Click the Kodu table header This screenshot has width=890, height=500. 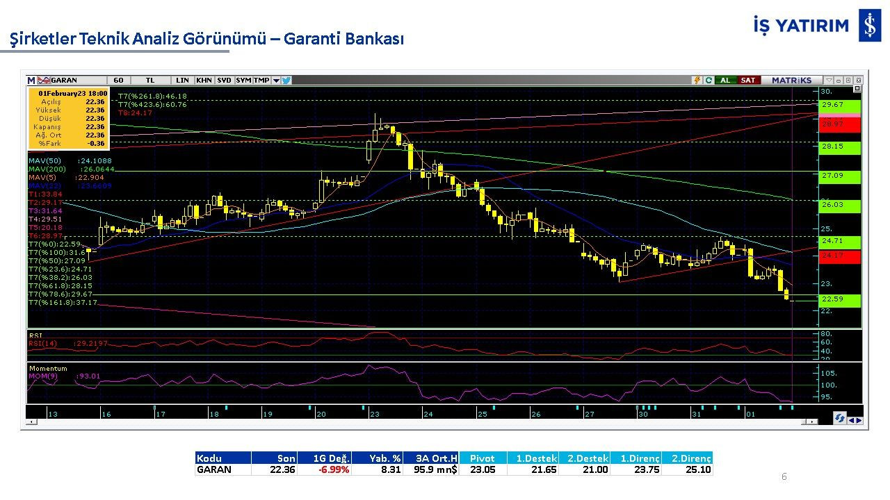pyautogui.click(x=222, y=458)
